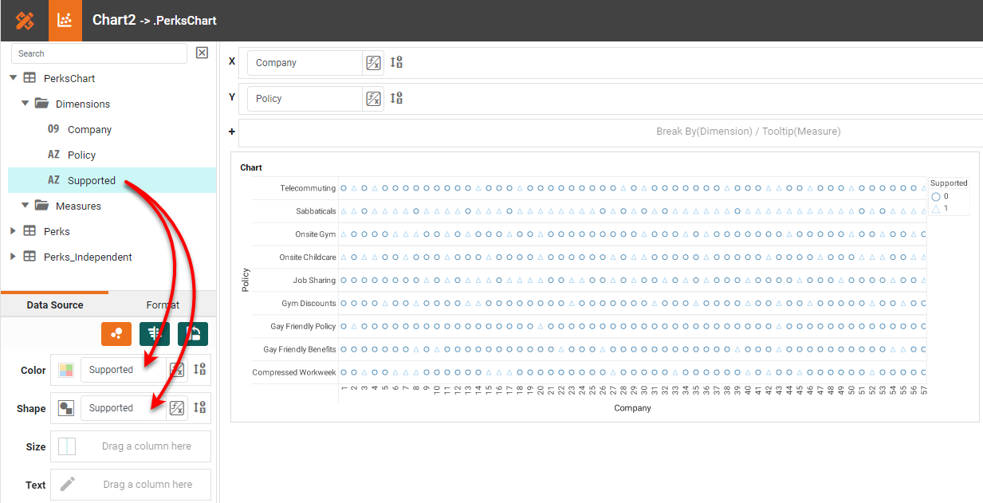Click the Onsite Gym axis label
Screen dimensions: 983x503
[x=316, y=234]
